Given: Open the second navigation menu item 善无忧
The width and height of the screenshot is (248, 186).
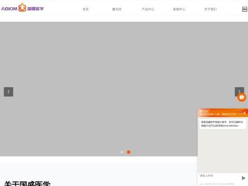Looking at the screenshot, I should [x=117, y=9].
